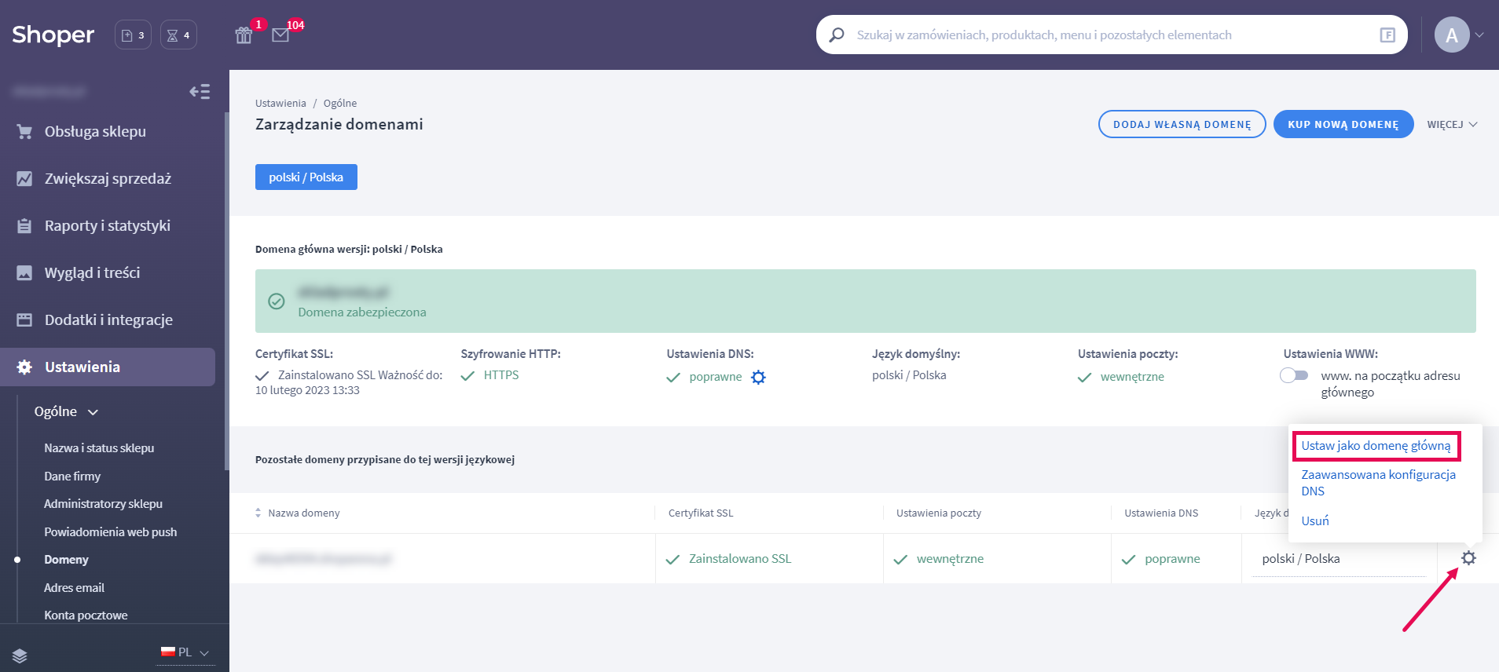
Task: Click poprawne in the domain table row
Action: point(1172,558)
